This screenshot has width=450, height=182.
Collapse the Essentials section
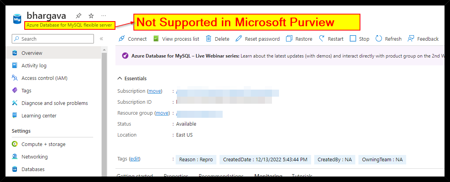coord(132,78)
